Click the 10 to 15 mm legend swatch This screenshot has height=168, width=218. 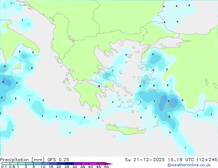point(45,164)
